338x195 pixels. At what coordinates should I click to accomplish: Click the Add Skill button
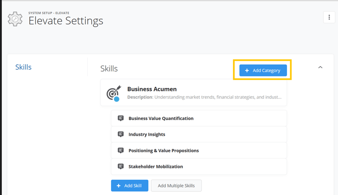pyautogui.click(x=130, y=186)
